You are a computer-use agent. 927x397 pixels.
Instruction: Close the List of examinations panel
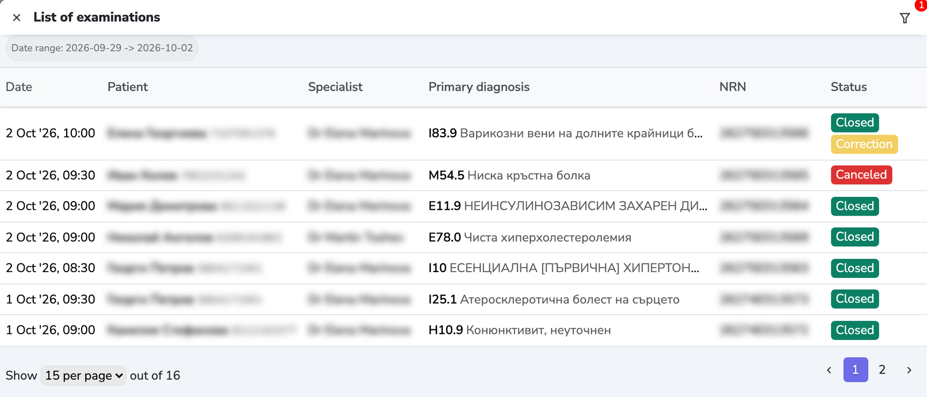pos(16,18)
